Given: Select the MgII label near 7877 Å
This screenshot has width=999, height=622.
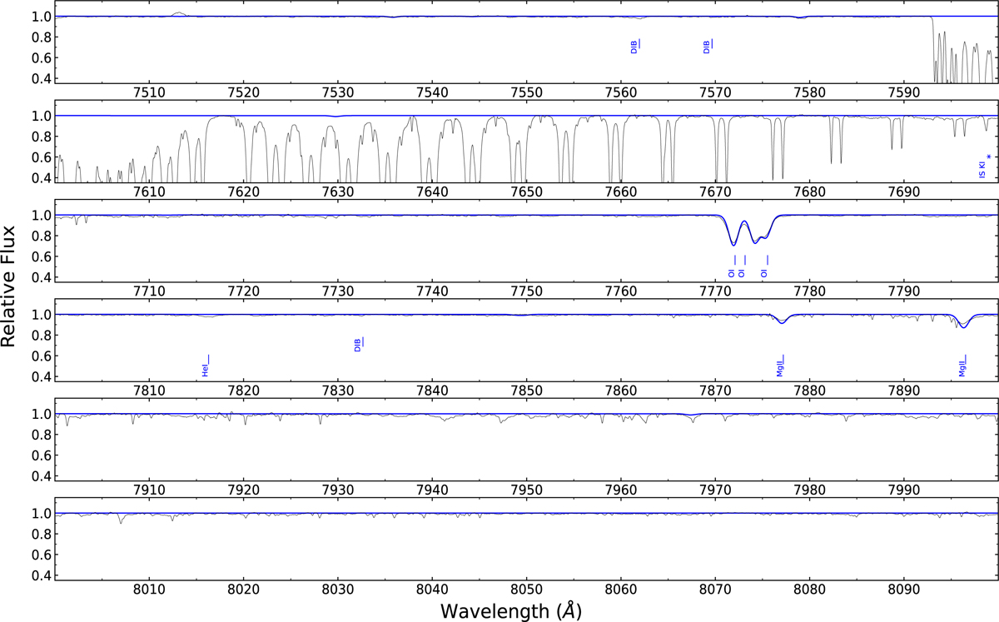Looking at the screenshot, I should (781, 366).
